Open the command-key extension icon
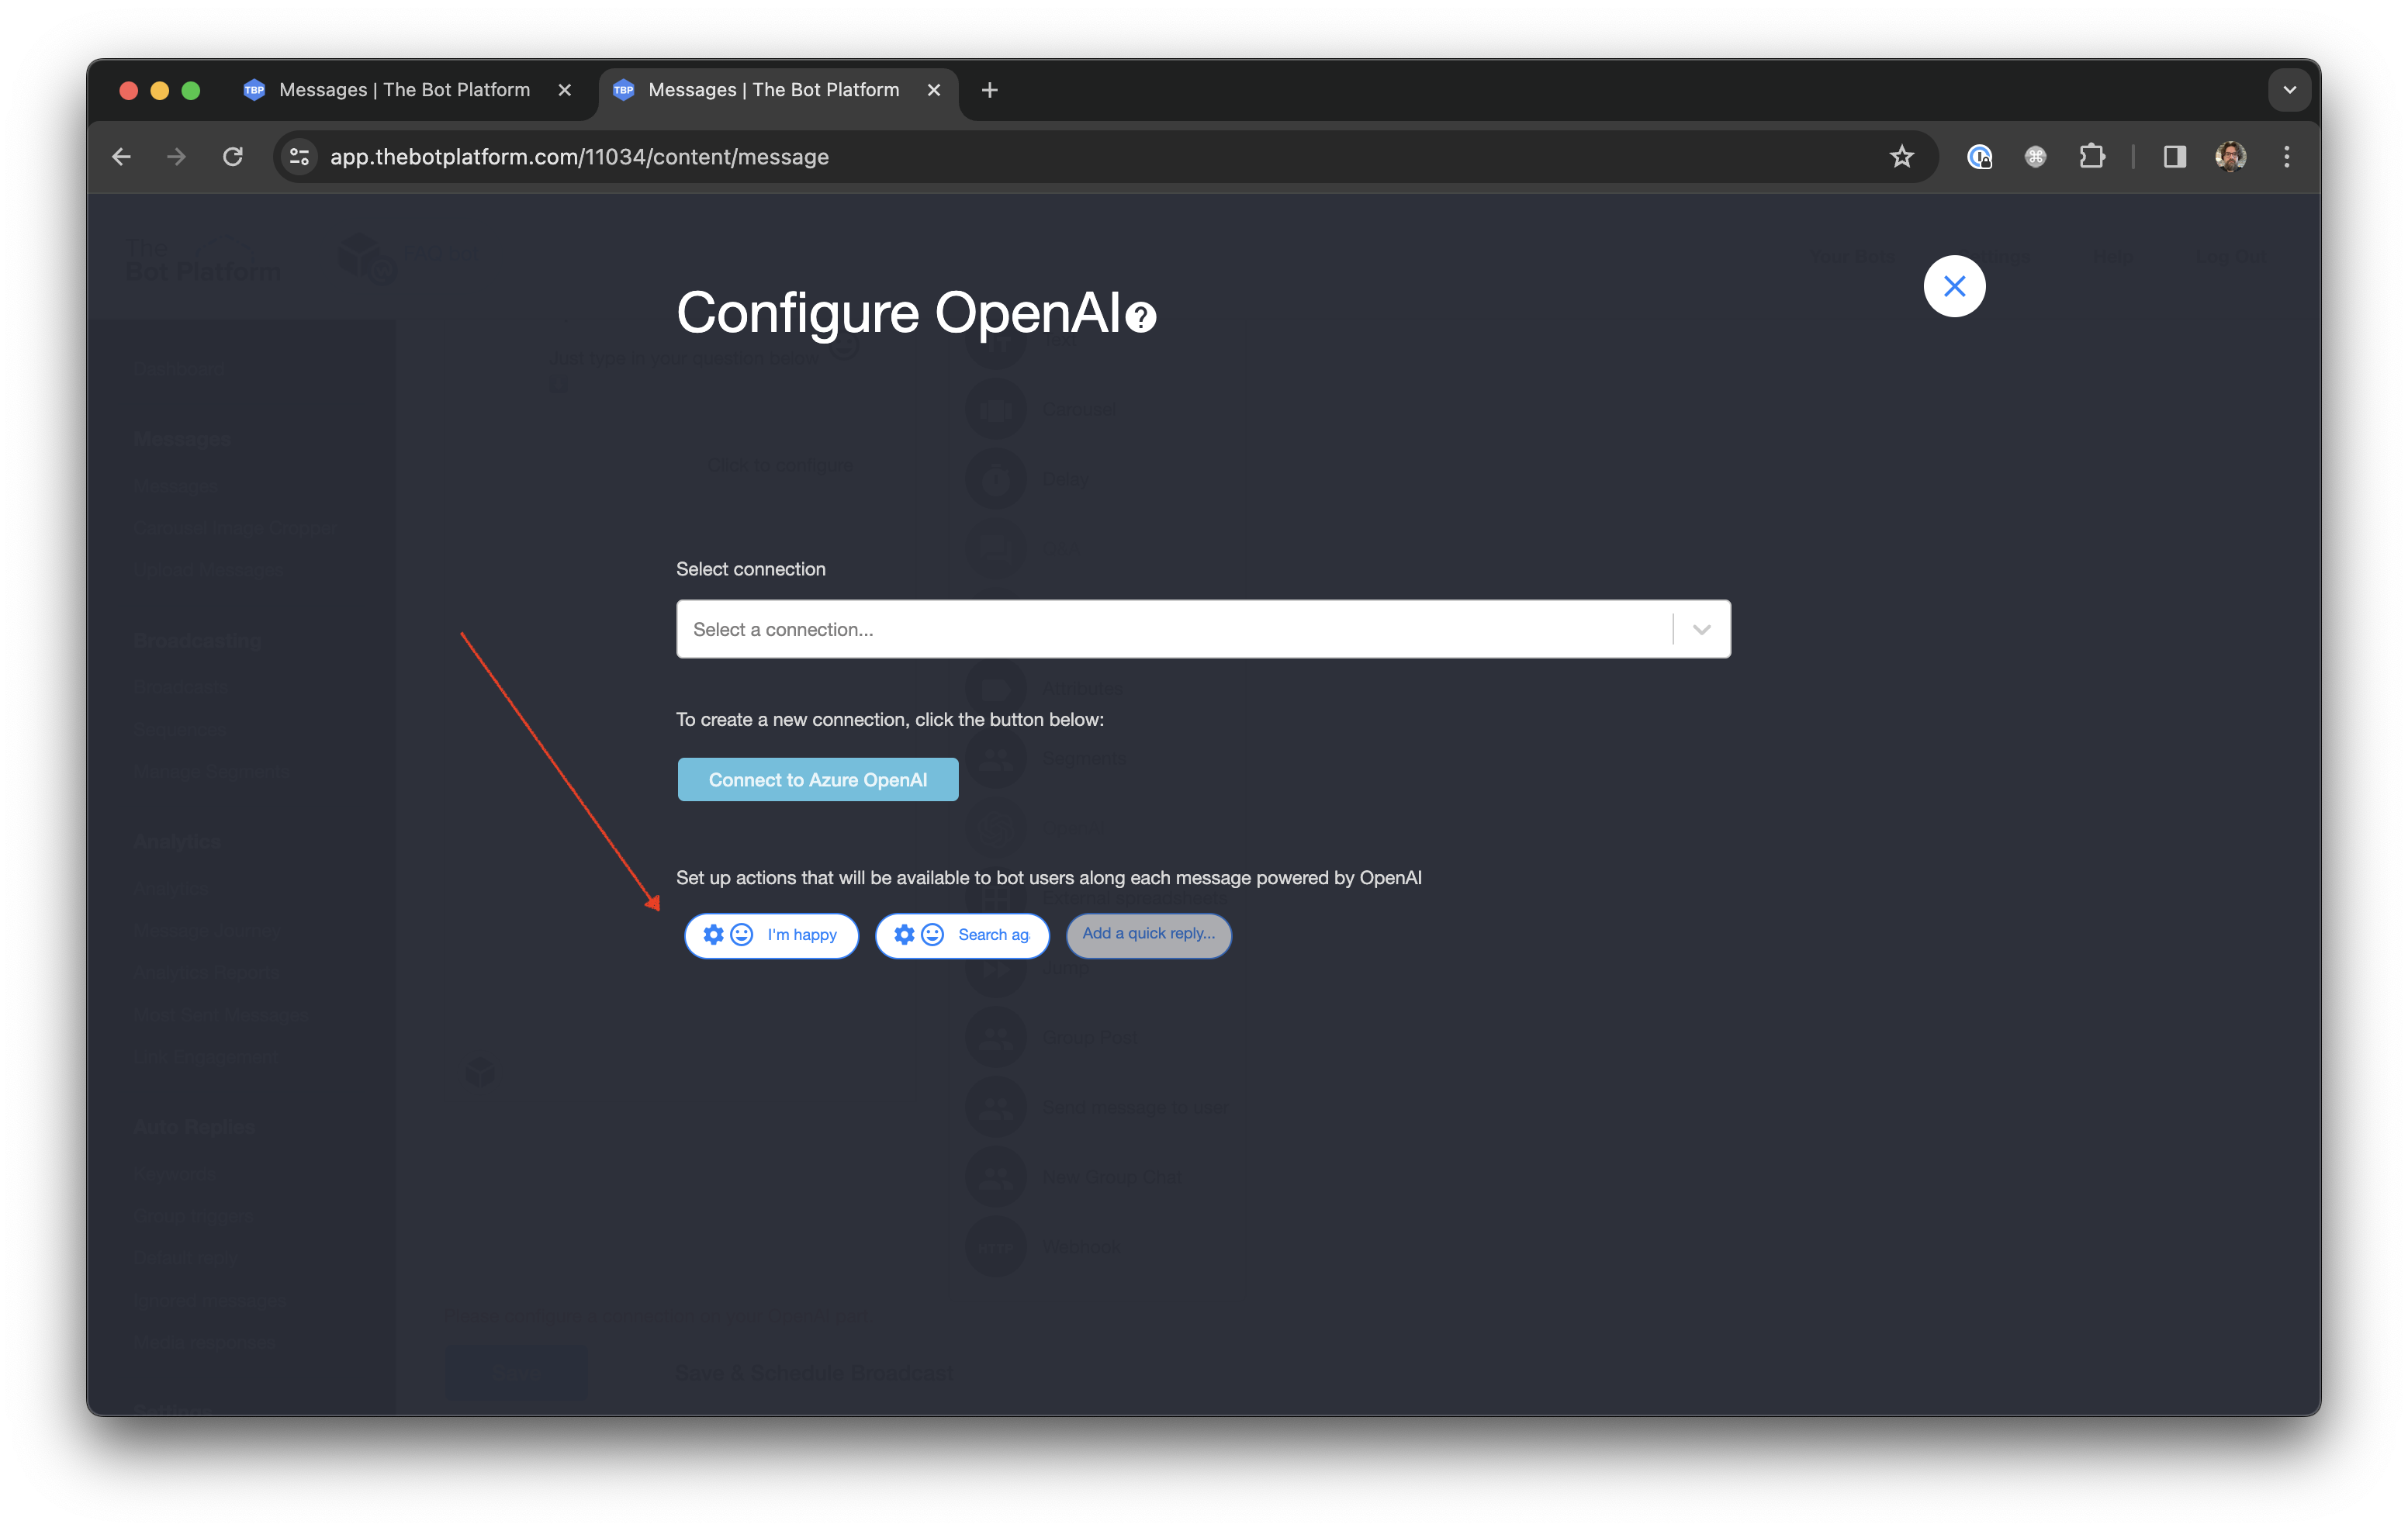Image resolution: width=2408 pixels, height=1531 pixels. pos(2035,157)
